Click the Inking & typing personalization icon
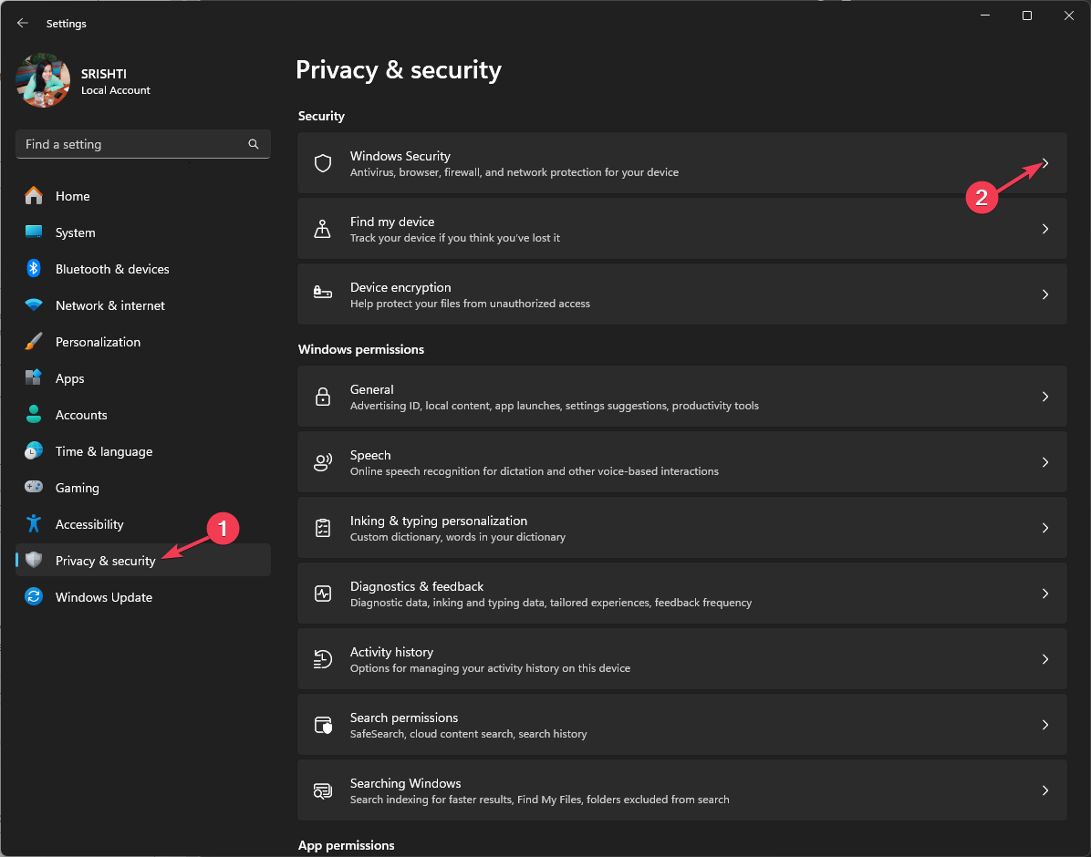1091x857 pixels. (x=322, y=528)
